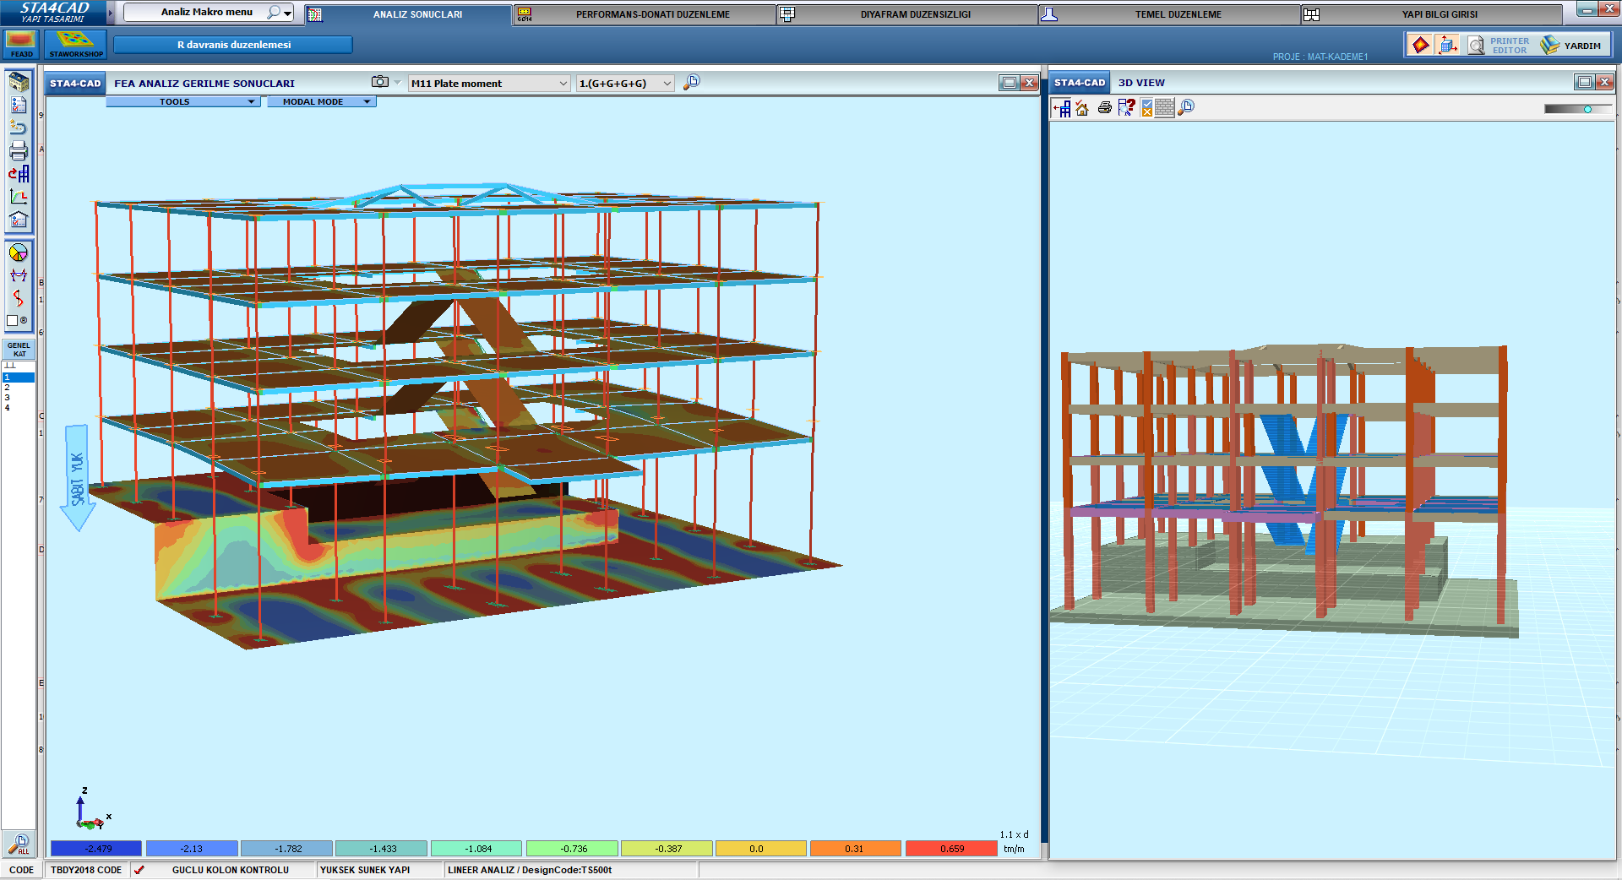The image size is (1622, 880).
Task: Expand the 1.(G+G+G+G) load combination dropdown
Action: pos(625,84)
